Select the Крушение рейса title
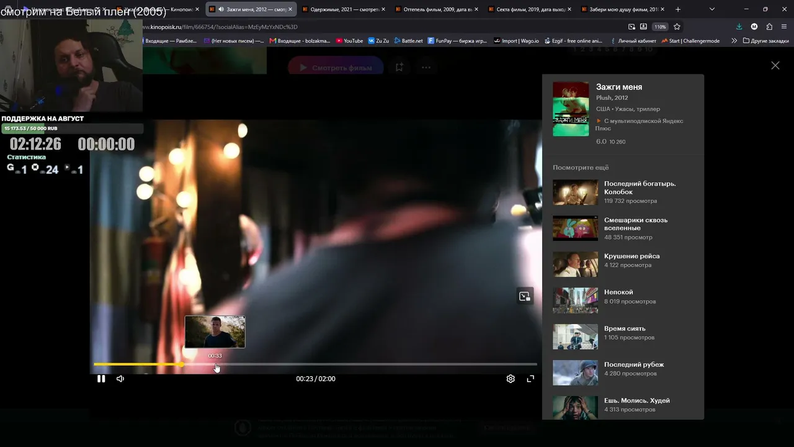 tap(632, 256)
